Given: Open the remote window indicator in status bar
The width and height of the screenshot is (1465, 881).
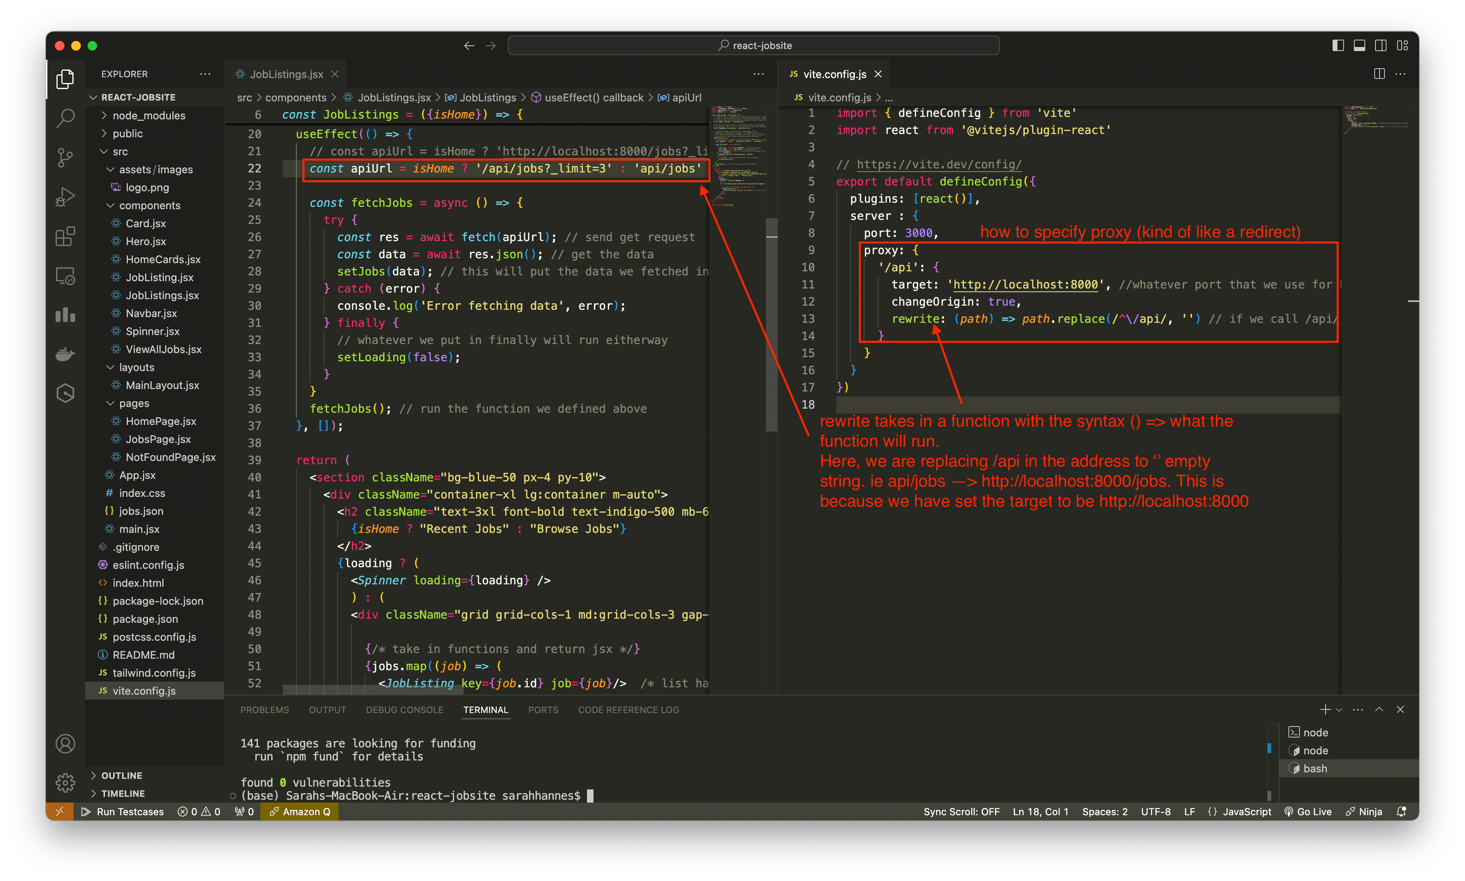Looking at the screenshot, I should click(x=59, y=812).
